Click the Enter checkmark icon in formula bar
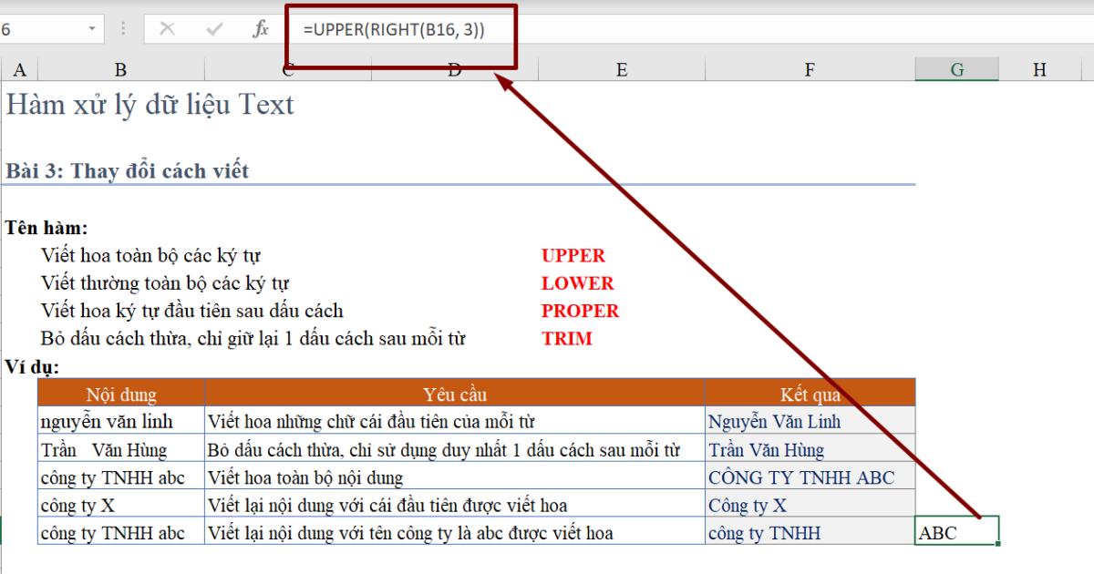Screen dimensions: 1094x574 (x=214, y=28)
